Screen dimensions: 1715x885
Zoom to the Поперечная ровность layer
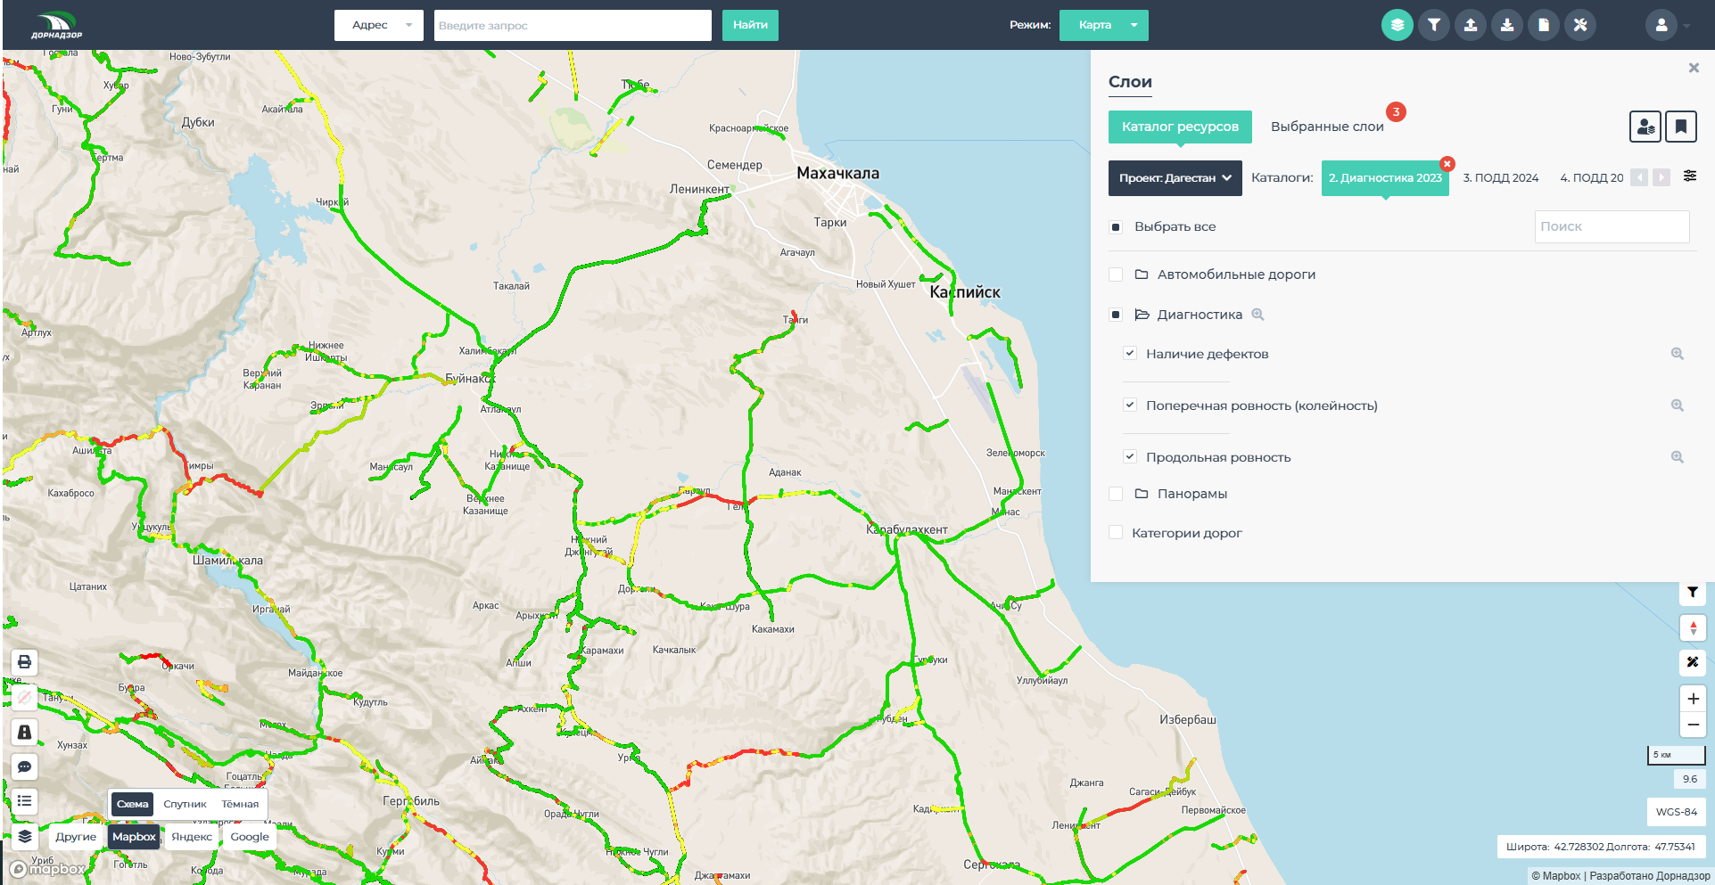(x=1678, y=406)
